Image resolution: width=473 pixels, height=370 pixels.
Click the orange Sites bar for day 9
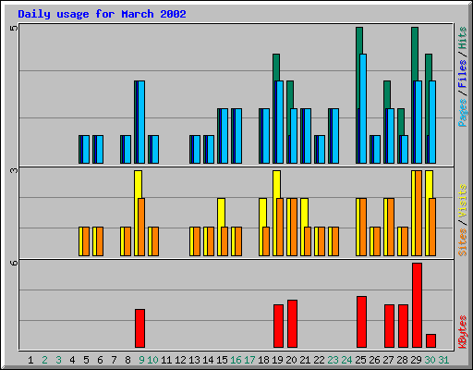point(141,227)
